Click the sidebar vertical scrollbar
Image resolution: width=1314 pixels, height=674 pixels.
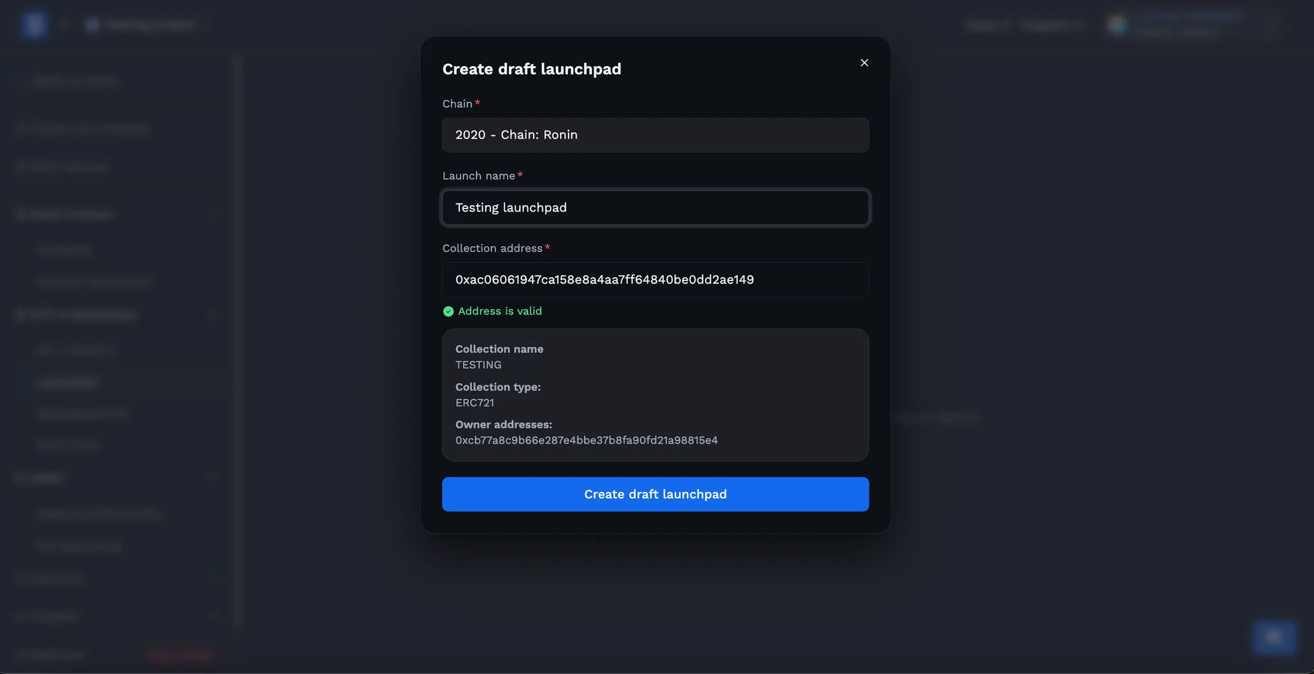[237, 340]
